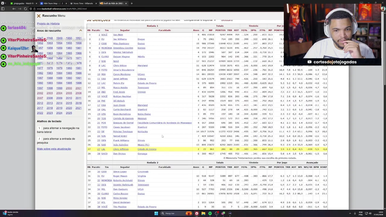Open the Notre Dame college link
The width and height of the screenshot is (386, 217).
[x=144, y=114]
